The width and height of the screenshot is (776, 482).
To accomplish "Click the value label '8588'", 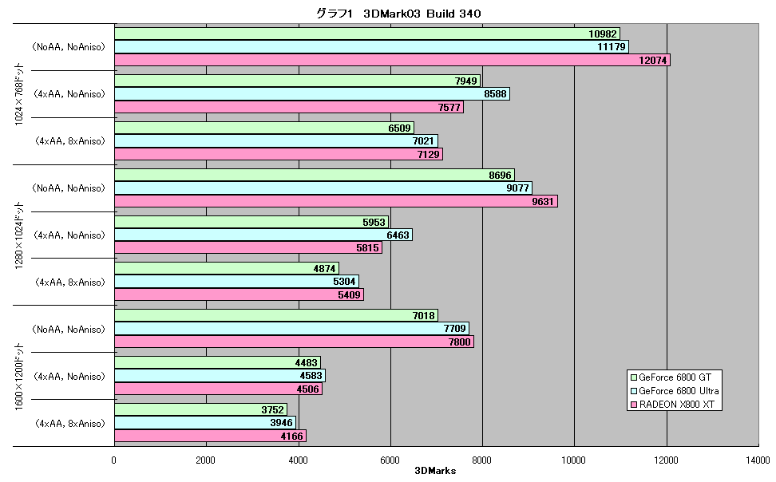I will click(x=495, y=93).
